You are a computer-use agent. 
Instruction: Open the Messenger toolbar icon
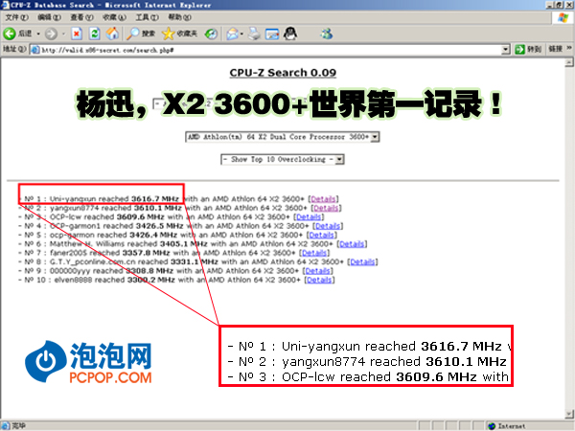click(327, 34)
